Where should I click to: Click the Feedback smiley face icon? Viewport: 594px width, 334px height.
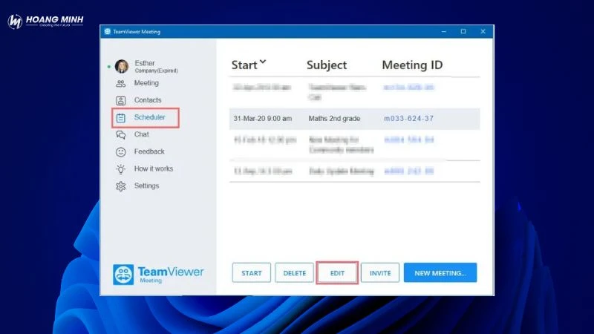coord(120,152)
